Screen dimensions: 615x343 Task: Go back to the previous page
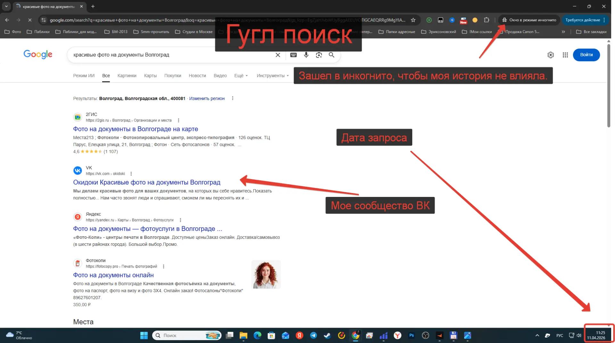[7, 20]
